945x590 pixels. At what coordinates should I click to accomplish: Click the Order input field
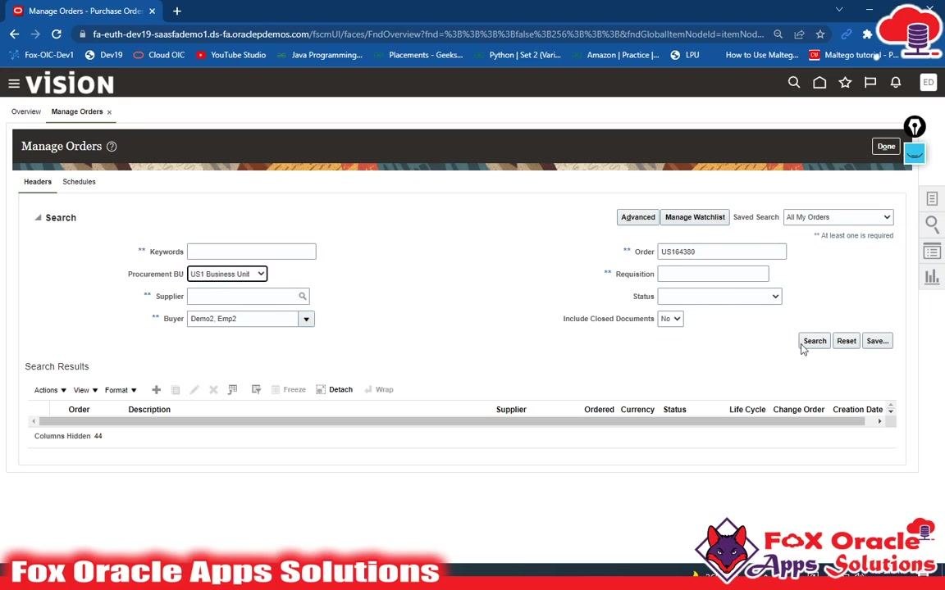tap(721, 252)
